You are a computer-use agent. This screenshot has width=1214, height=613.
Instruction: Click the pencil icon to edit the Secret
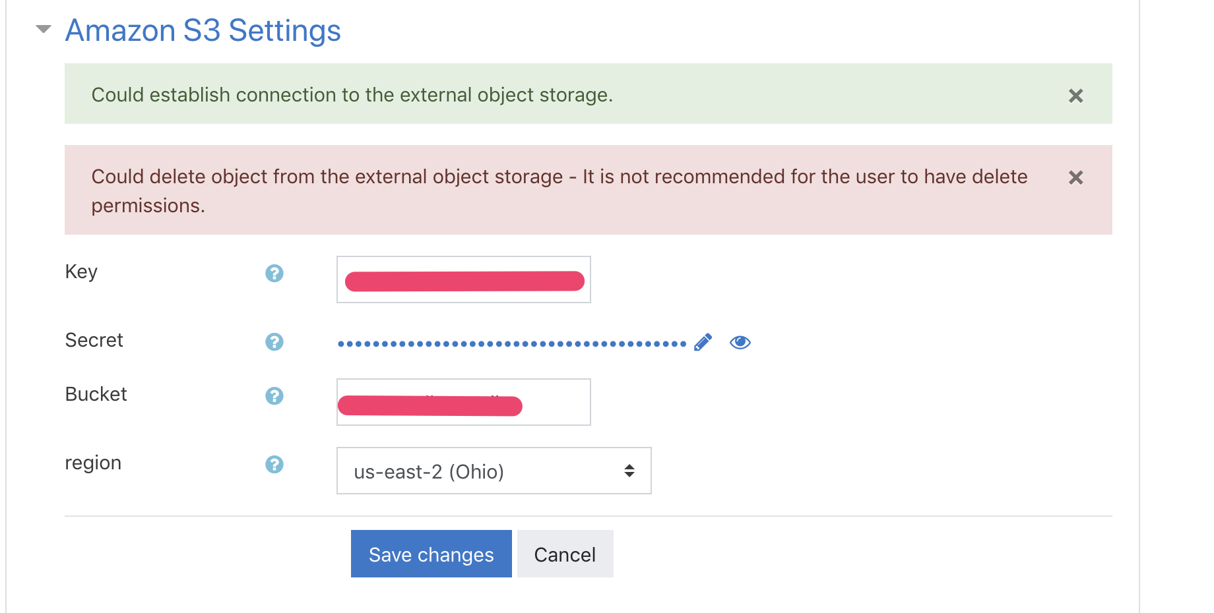(x=703, y=341)
